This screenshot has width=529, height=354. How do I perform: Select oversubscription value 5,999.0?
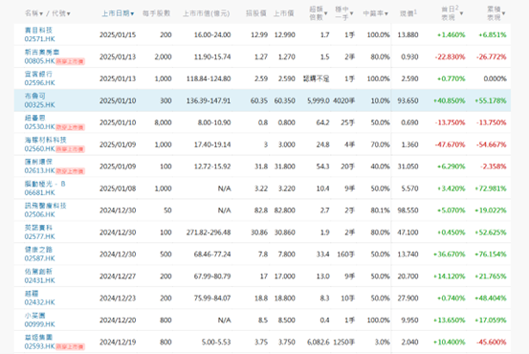pos(319,100)
